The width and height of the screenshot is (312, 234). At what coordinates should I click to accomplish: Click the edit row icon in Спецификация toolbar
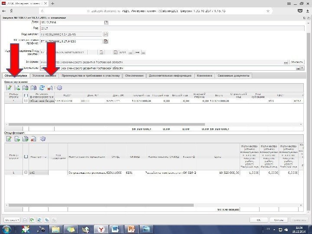[x=9, y=139]
